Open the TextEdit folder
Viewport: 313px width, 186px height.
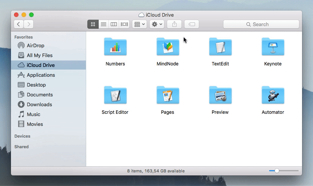click(x=220, y=47)
